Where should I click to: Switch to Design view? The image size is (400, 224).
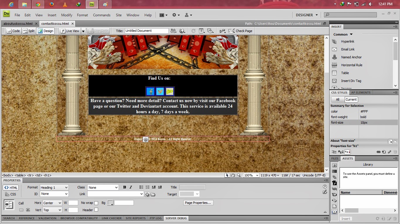(45, 31)
